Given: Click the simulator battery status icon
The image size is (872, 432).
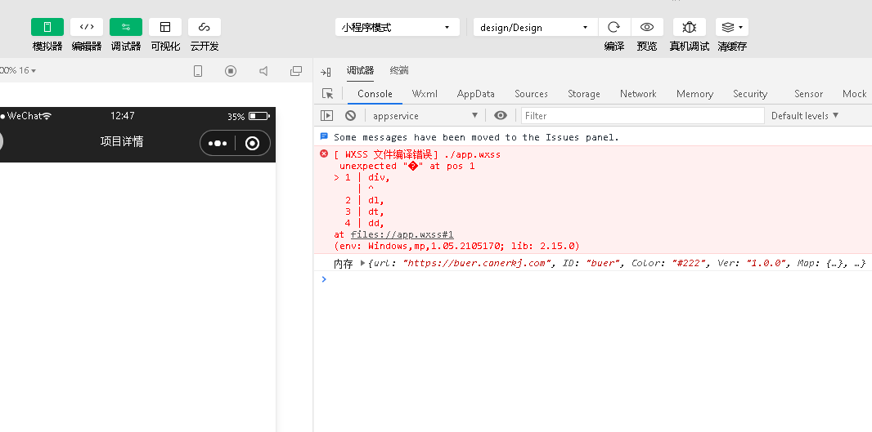Looking at the screenshot, I should click(x=258, y=116).
